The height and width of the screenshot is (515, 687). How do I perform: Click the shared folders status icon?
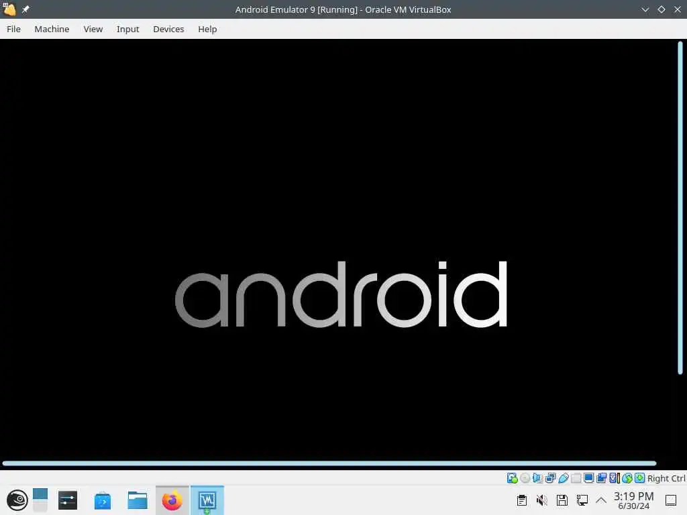[576, 477]
